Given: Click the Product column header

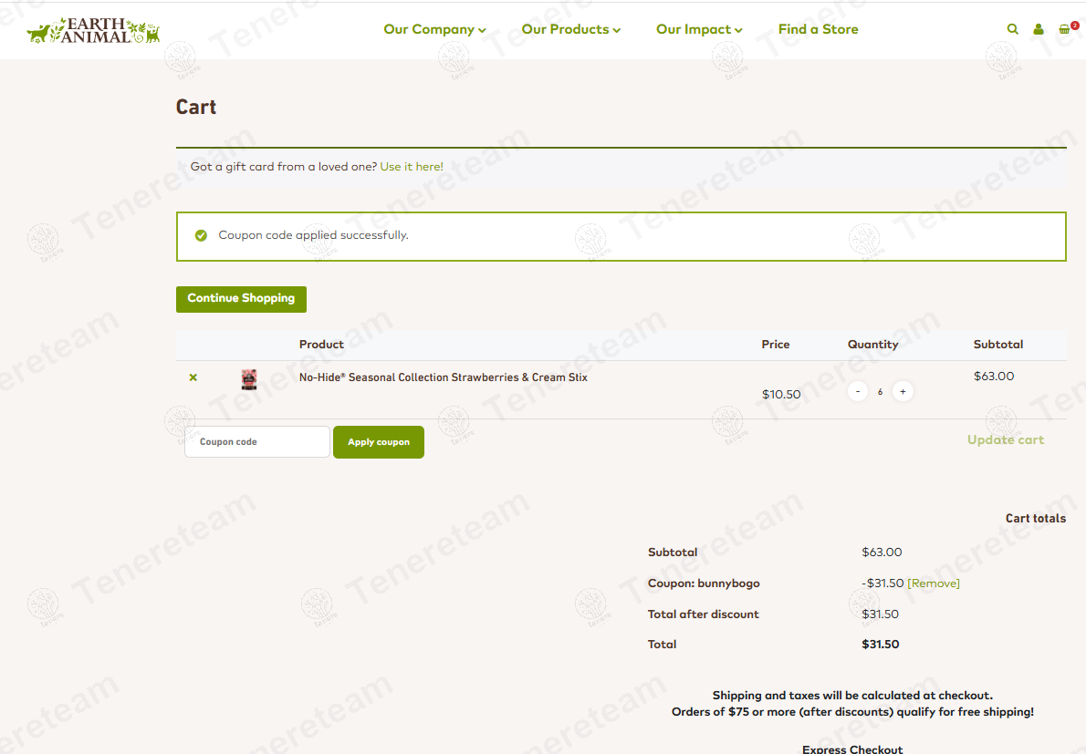Looking at the screenshot, I should click(x=321, y=345).
